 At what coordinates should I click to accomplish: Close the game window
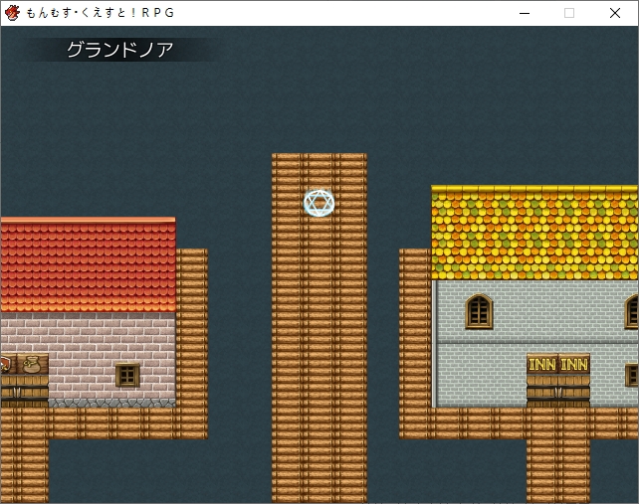(615, 13)
